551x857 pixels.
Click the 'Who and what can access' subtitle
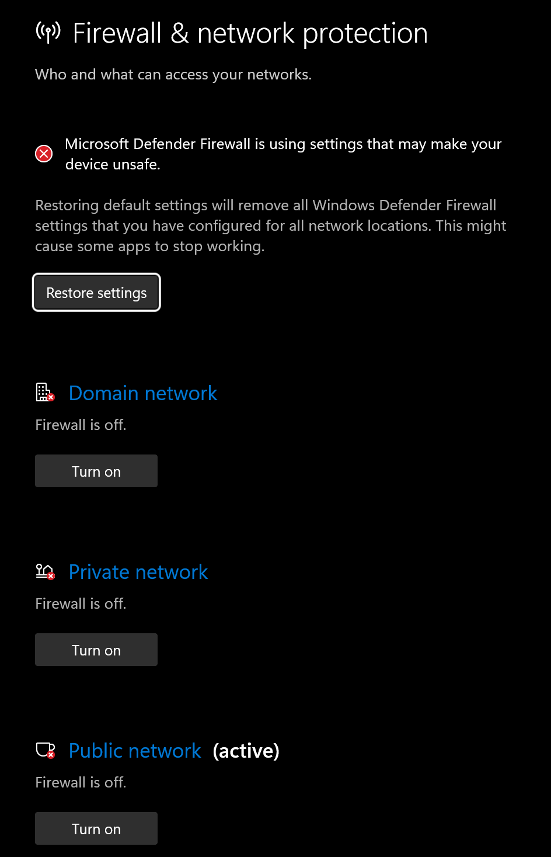coord(173,75)
